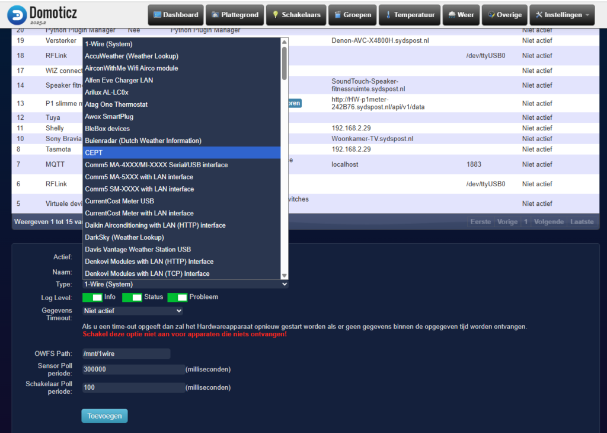
Task: Click the Toevoegen button
Action: point(104,416)
